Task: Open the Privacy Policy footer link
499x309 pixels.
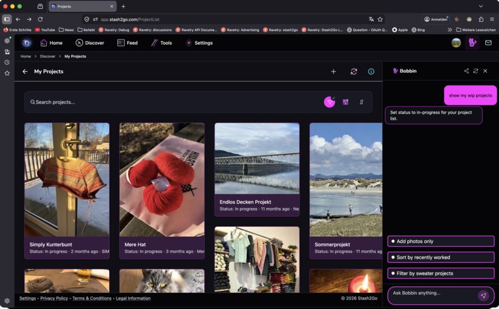Action: click(54, 298)
